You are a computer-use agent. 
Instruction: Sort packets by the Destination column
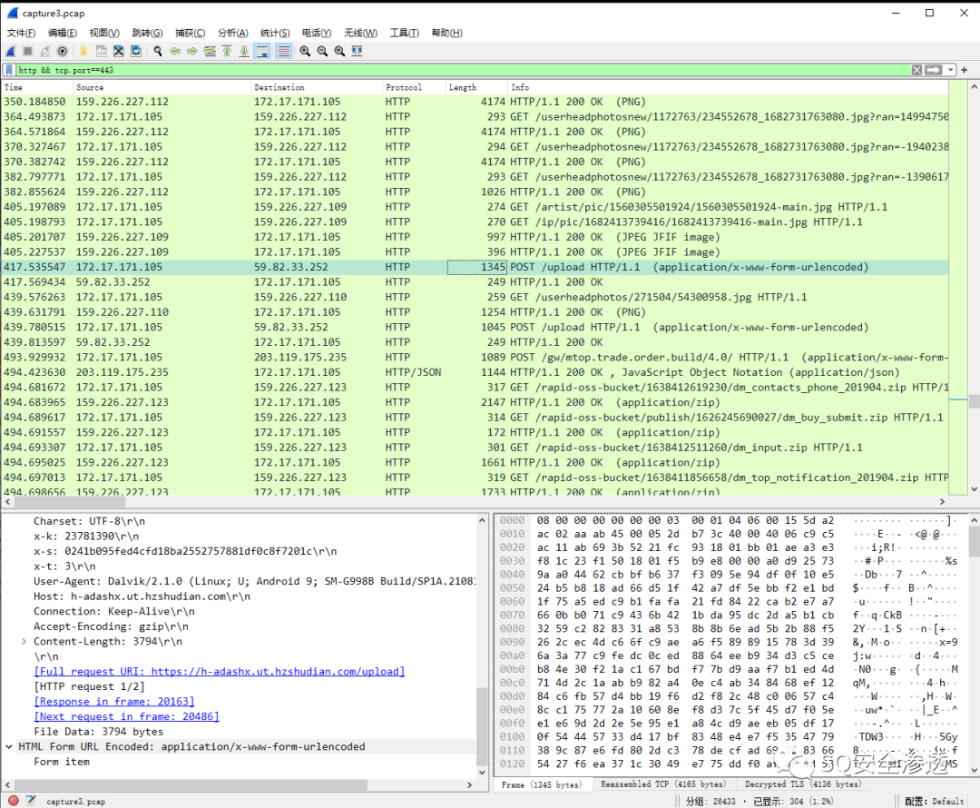pos(317,87)
